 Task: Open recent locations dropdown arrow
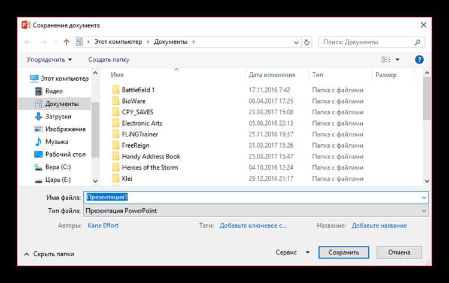pos(56,42)
